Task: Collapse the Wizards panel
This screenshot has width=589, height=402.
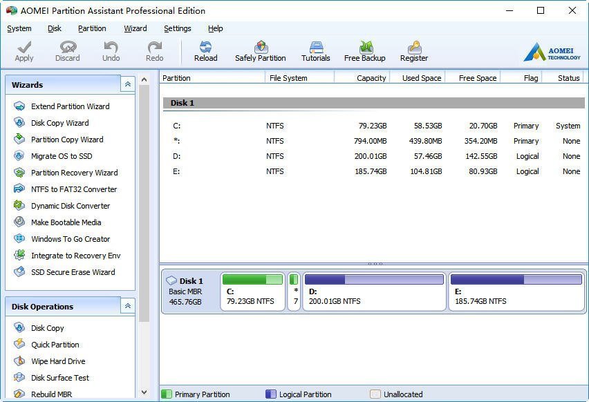Action: (128, 84)
